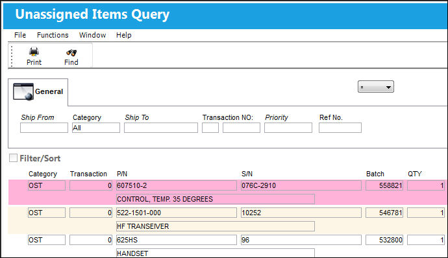Click the Priority label

click(277, 117)
